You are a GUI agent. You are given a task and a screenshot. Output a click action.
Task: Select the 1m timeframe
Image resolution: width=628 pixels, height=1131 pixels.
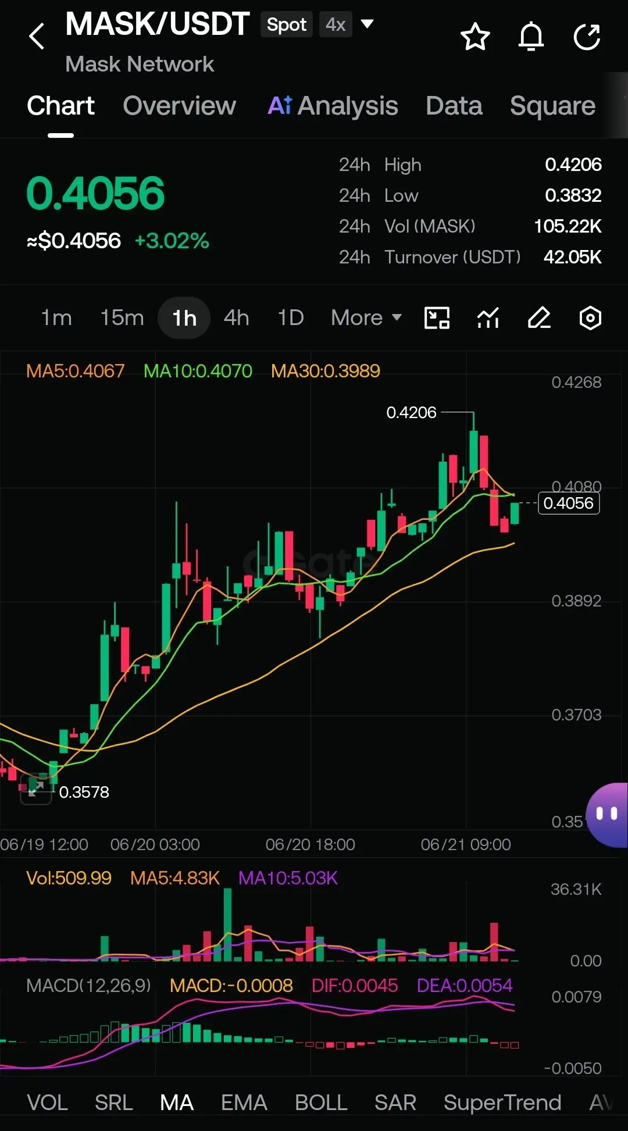[56, 318]
